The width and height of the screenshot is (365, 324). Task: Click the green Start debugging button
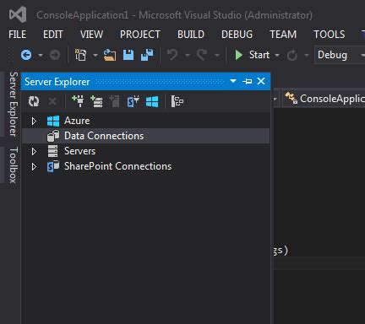[x=252, y=55]
